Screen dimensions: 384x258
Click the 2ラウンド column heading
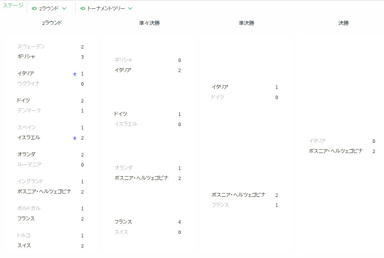[52, 23]
